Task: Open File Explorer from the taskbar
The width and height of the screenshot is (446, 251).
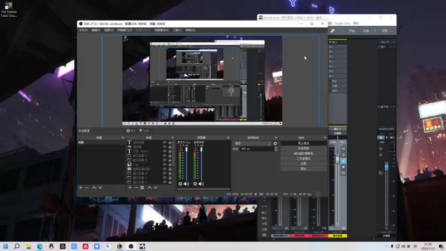Action: [x=28, y=247]
